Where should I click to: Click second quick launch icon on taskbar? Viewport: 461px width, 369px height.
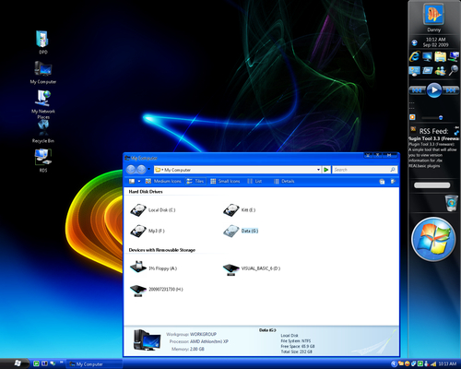pyautogui.click(x=44, y=363)
